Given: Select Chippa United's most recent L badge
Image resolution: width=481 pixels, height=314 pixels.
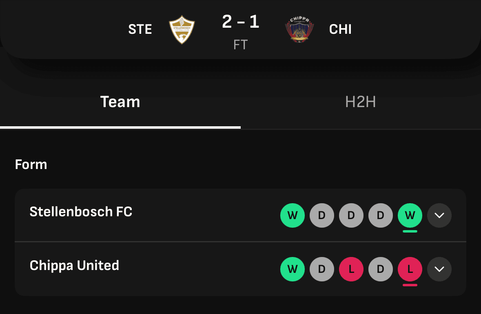Looking at the screenshot, I should [x=410, y=269].
